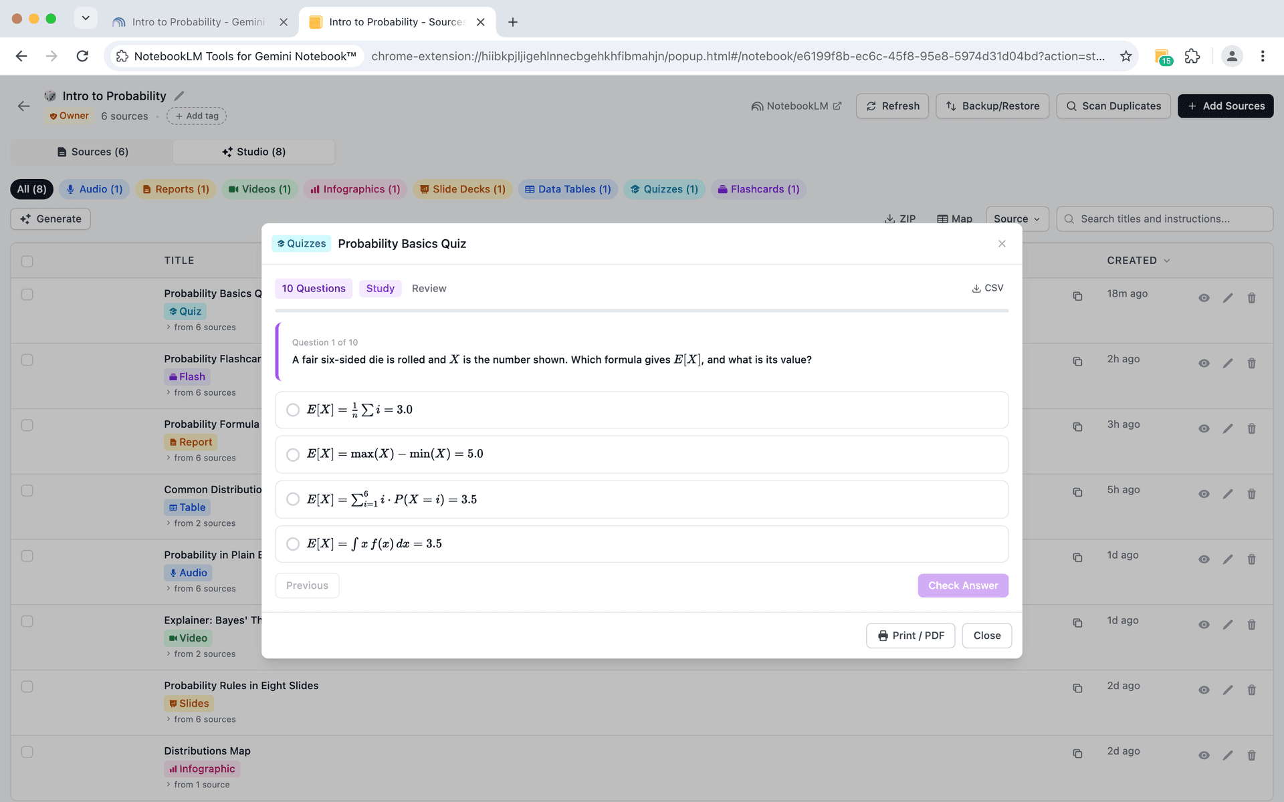Screen dimensions: 1284x802
Task: Click Scan Duplicates button
Action: pos(1113,106)
